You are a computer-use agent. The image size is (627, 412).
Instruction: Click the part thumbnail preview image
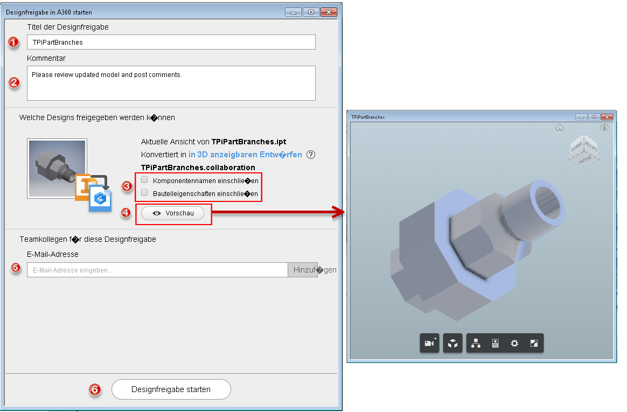tap(57, 169)
